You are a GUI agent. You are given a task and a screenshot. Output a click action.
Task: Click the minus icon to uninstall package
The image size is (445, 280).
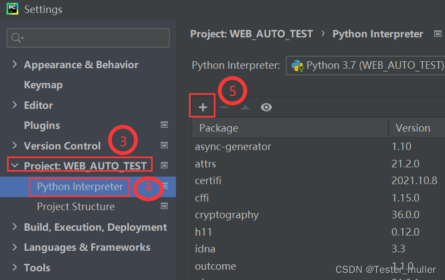224,107
